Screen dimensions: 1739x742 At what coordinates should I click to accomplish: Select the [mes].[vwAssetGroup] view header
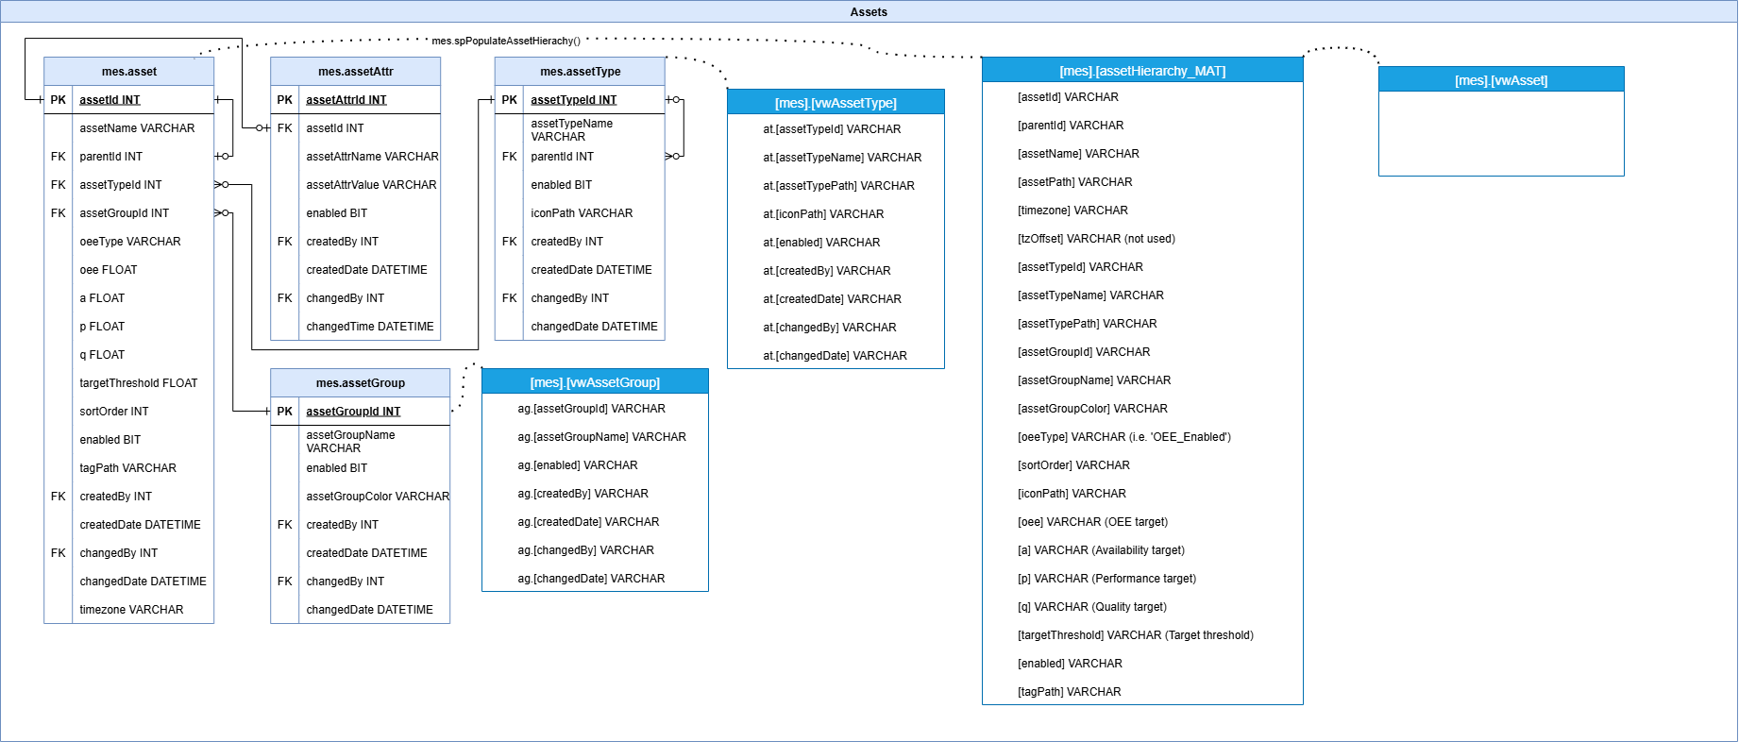click(595, 381)
